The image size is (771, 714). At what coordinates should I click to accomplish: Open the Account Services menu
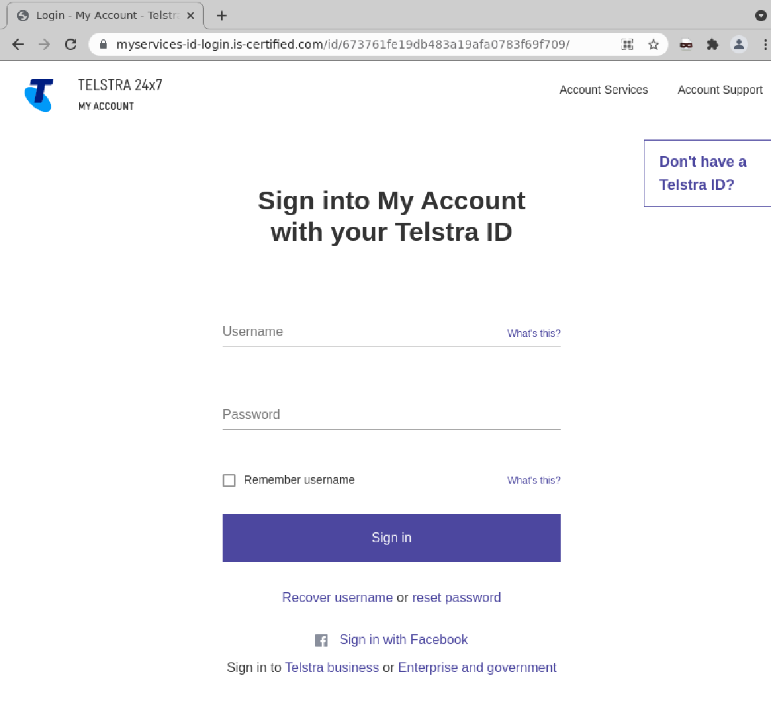point(603,90)
